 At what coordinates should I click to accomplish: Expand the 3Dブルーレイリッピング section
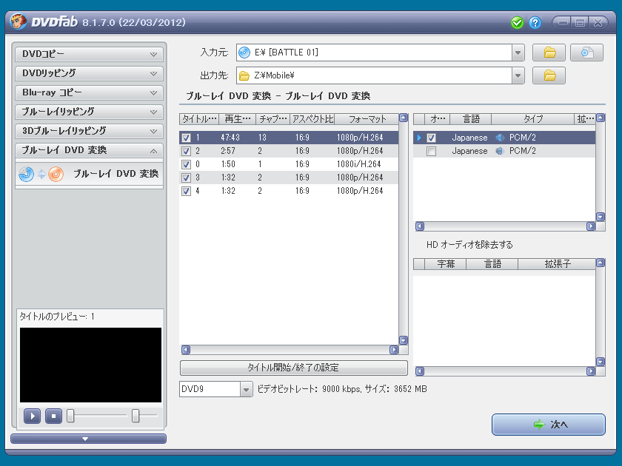click(89, 131)
